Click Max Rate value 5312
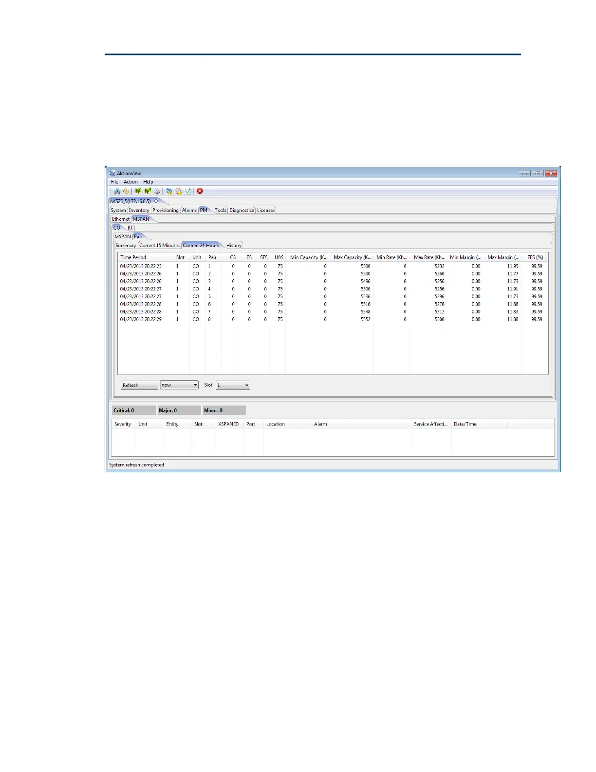This screenshot has height=772, width=596. tap(440, 312)
